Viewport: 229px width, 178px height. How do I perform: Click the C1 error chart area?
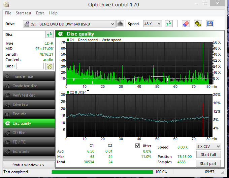click(139, 63)
